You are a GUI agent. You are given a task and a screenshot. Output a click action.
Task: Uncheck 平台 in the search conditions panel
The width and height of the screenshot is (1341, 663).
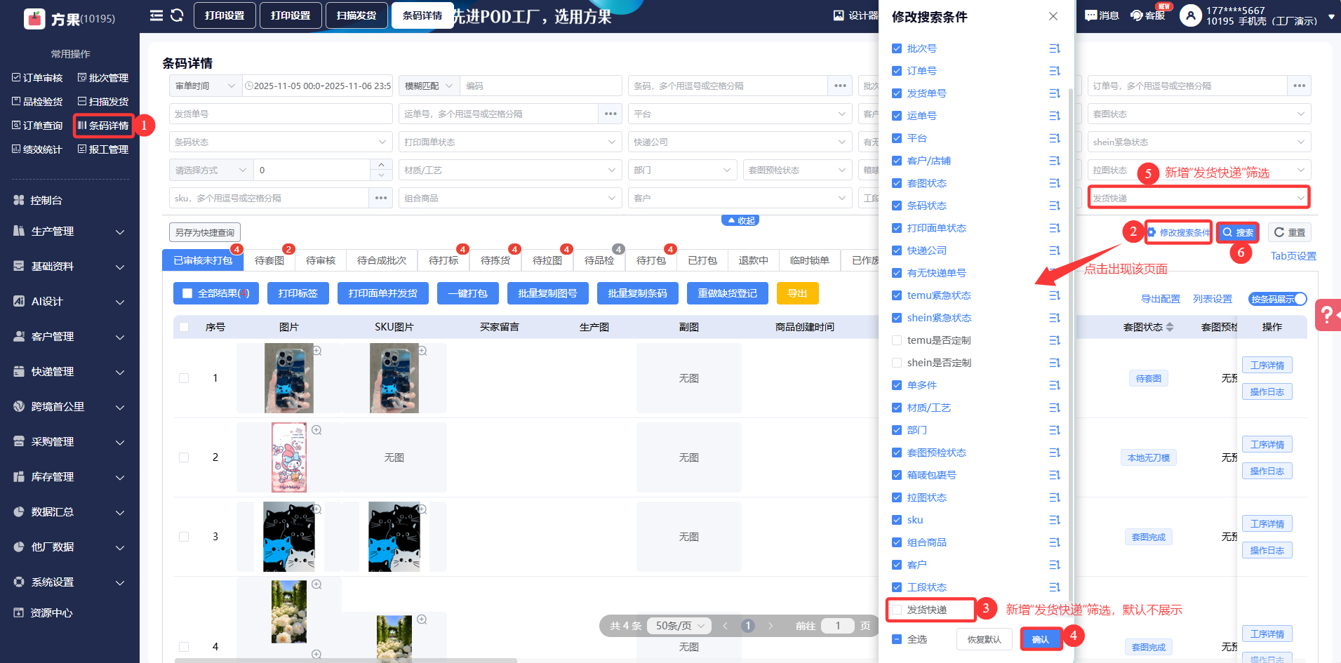(x=897, y=138)
